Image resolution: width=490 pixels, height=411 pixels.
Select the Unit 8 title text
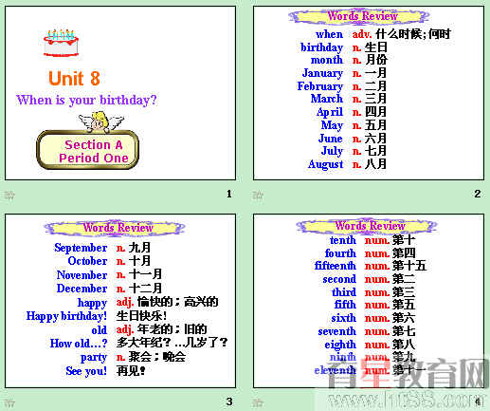click(x=74, y=79)
